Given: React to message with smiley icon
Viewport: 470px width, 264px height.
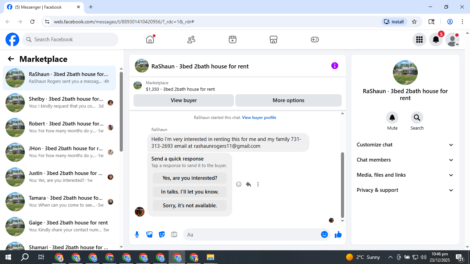Looking at the screenshot, I should point(239,184).
